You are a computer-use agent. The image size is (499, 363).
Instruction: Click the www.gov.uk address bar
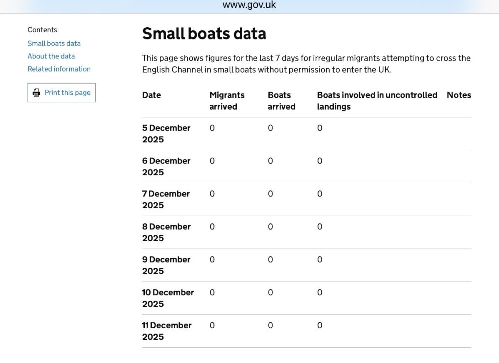click(x=249, y=5)
